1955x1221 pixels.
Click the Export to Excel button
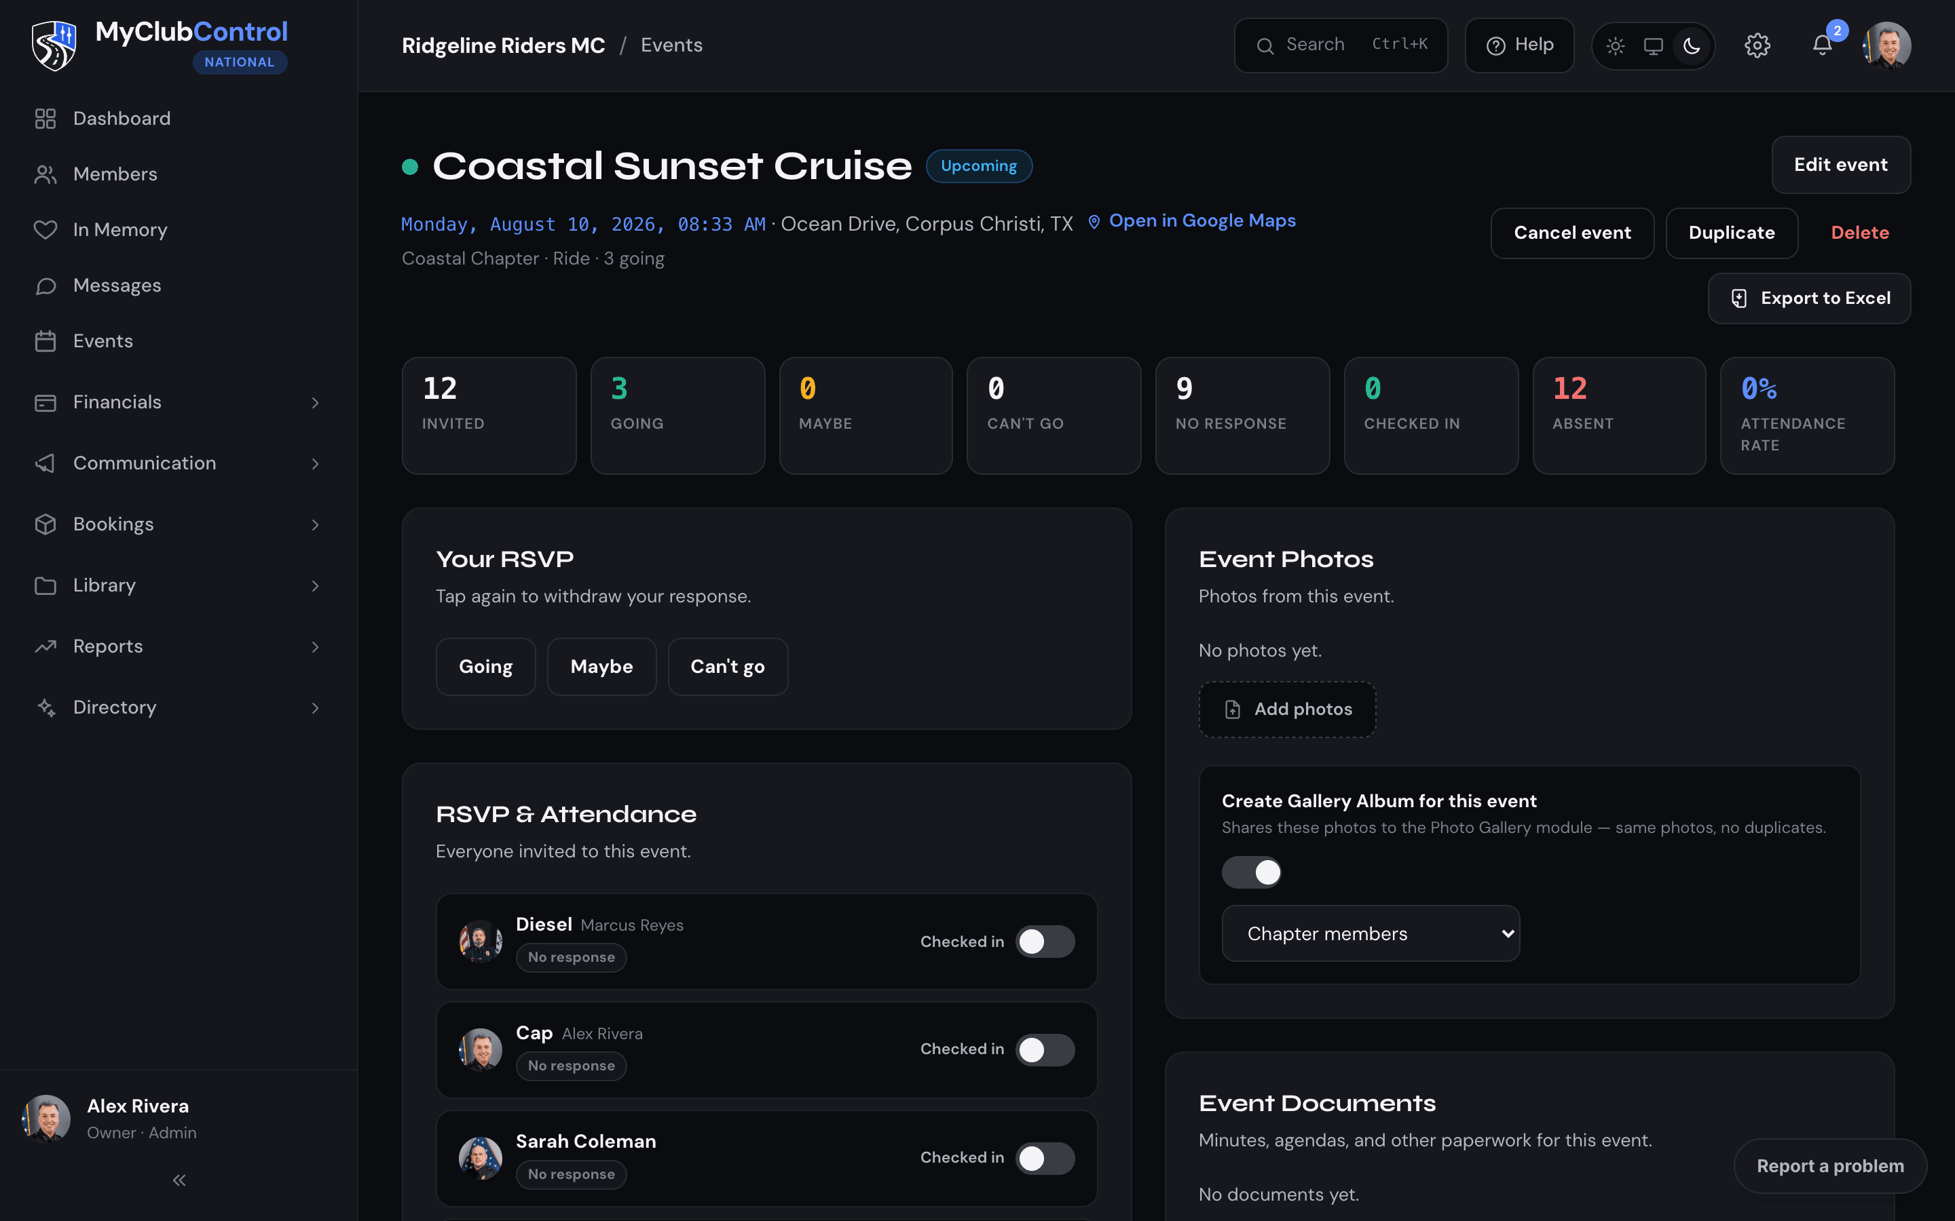[1809, 298]
